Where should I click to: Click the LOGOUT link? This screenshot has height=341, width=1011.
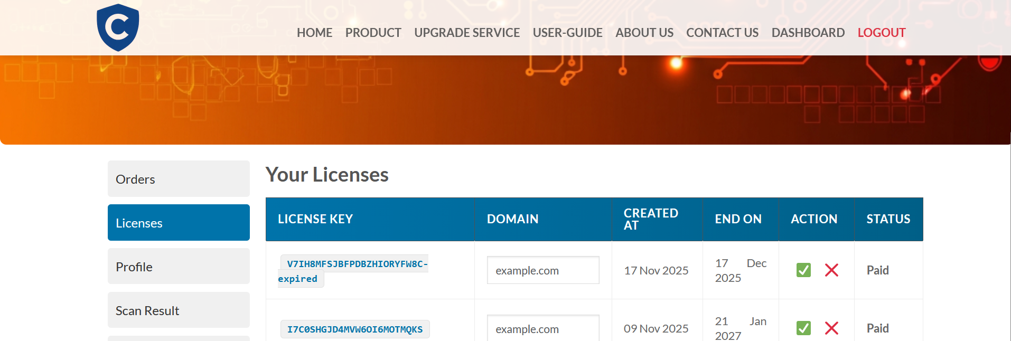click(x=882, y=33)
